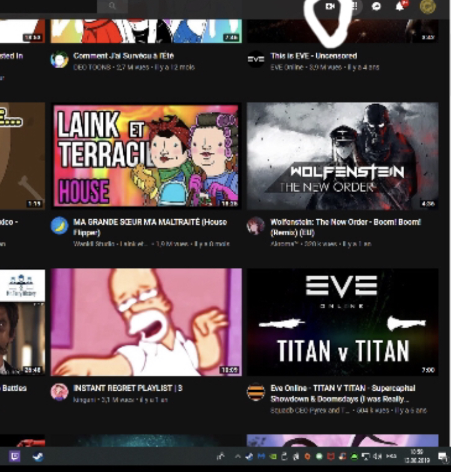Go to CEO TOONS channel name
This screenshot has width=451, height=472.
tap(91, 67)
